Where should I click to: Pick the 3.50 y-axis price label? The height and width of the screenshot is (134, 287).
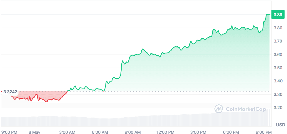[278, 68]
